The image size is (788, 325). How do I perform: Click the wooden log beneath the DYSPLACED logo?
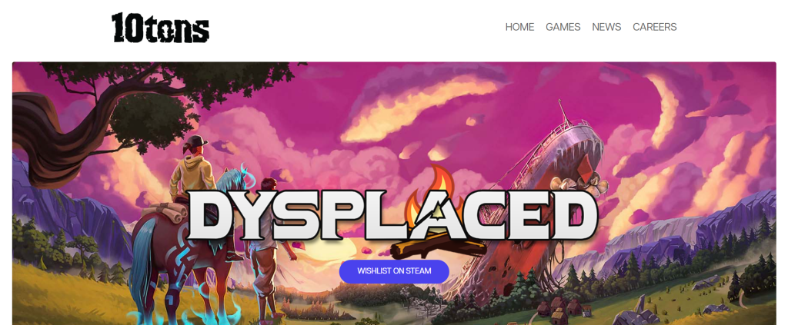coord(437,247)
